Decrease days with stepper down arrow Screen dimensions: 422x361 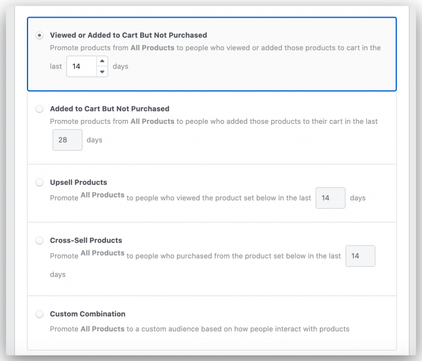point(102,72)
